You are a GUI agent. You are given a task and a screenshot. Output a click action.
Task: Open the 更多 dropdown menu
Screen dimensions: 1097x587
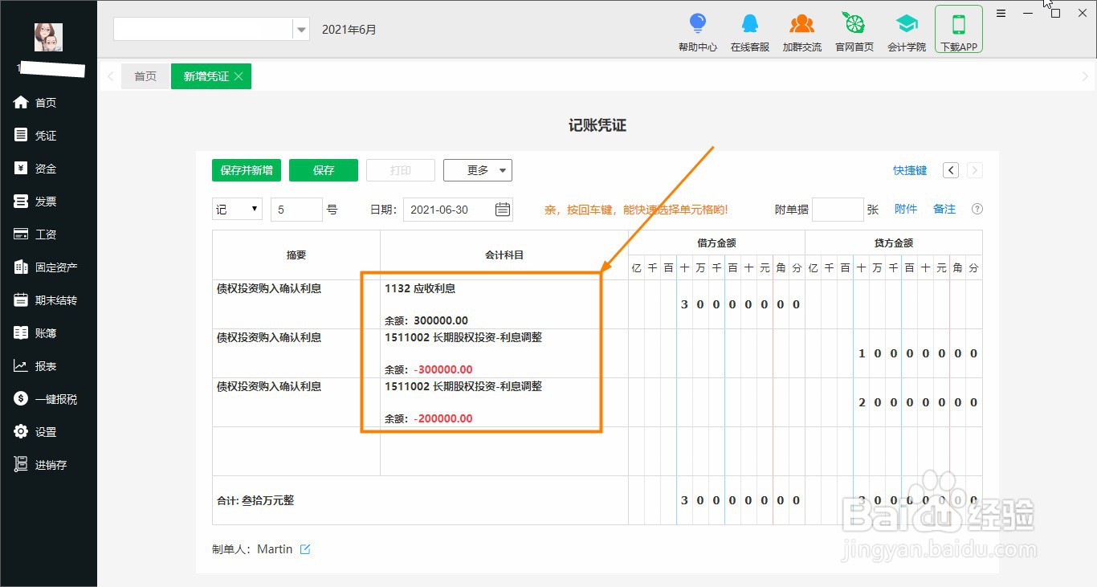click(x=478, y=169)
